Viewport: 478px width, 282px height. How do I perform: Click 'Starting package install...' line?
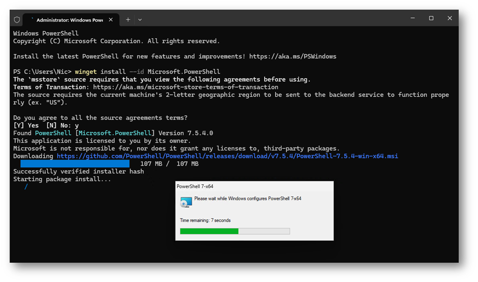click(62, 179)
